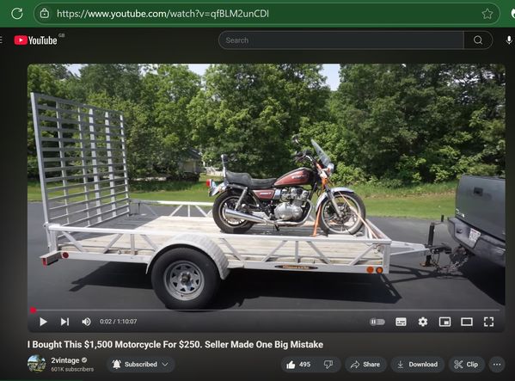Switch to theater mode
Screen dimensions: 515x381
467,322
